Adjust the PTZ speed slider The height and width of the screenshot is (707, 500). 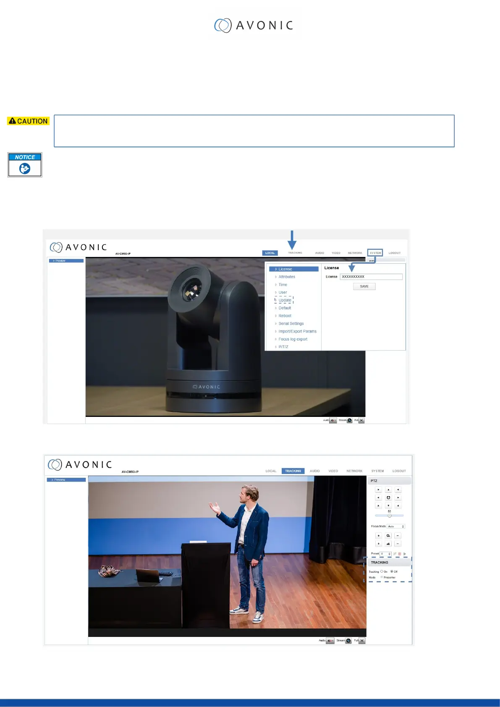pos(389,516)
